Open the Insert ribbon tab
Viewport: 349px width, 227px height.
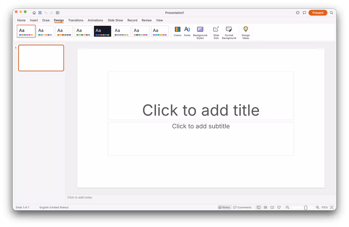(x=34, y=20)
